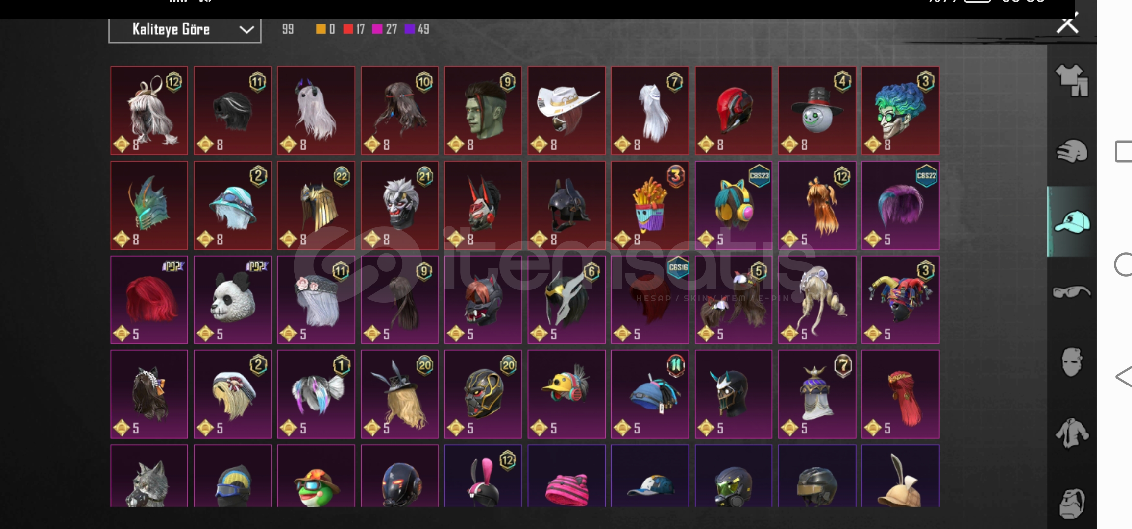The image size is (1132, 529).
Task: Open the face mask category icon
Action: (x=1072, y=362)
